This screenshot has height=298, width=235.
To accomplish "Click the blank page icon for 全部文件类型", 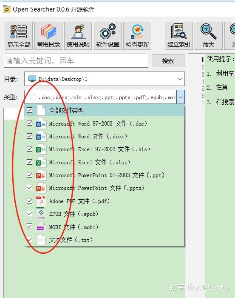I will coord(41,110).
